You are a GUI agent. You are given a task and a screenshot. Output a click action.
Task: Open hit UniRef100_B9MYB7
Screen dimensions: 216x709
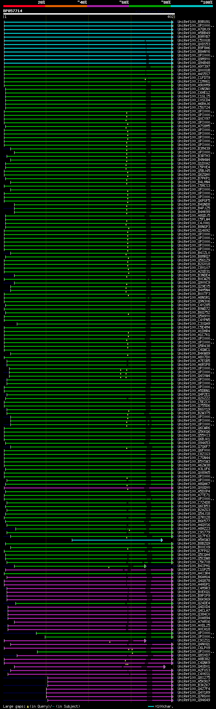194,37
